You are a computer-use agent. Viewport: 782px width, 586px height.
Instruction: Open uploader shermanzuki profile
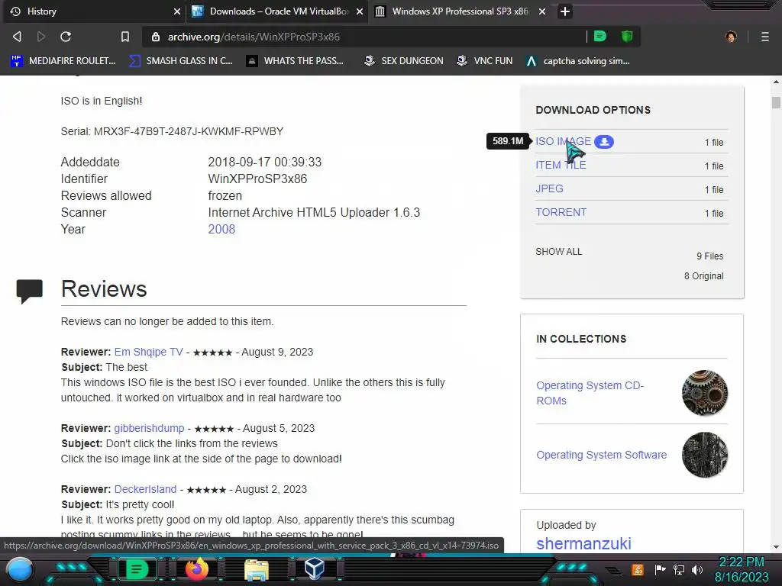tap(583, 543)
